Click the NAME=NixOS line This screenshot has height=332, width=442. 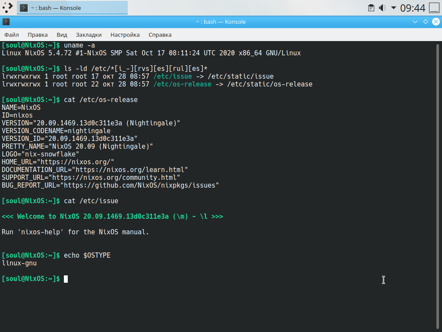[x=21, y=108]
